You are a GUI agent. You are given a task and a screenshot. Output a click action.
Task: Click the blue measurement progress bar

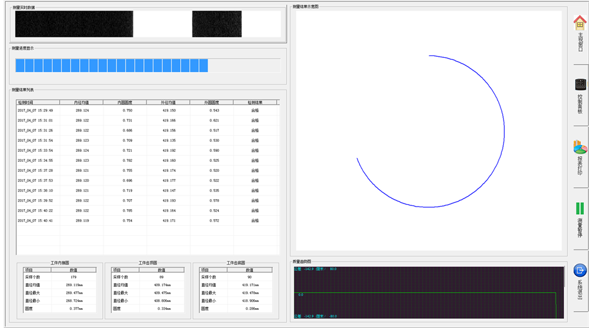112,65
